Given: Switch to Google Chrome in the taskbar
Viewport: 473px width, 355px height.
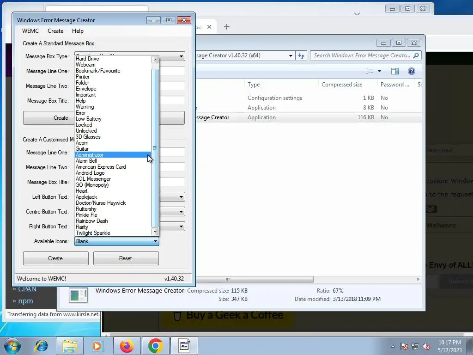Looking at the screenshot, I should click(x=155, y=346).
